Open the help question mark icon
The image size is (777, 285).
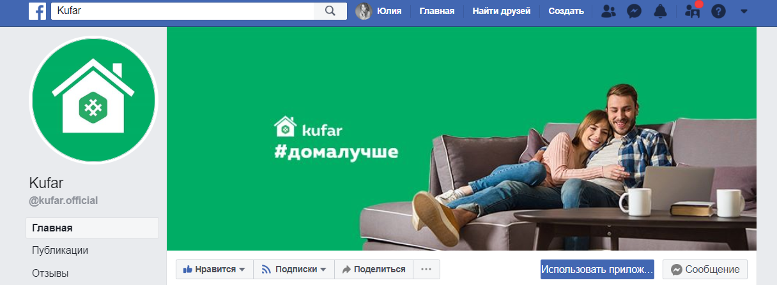click(718, 11)
